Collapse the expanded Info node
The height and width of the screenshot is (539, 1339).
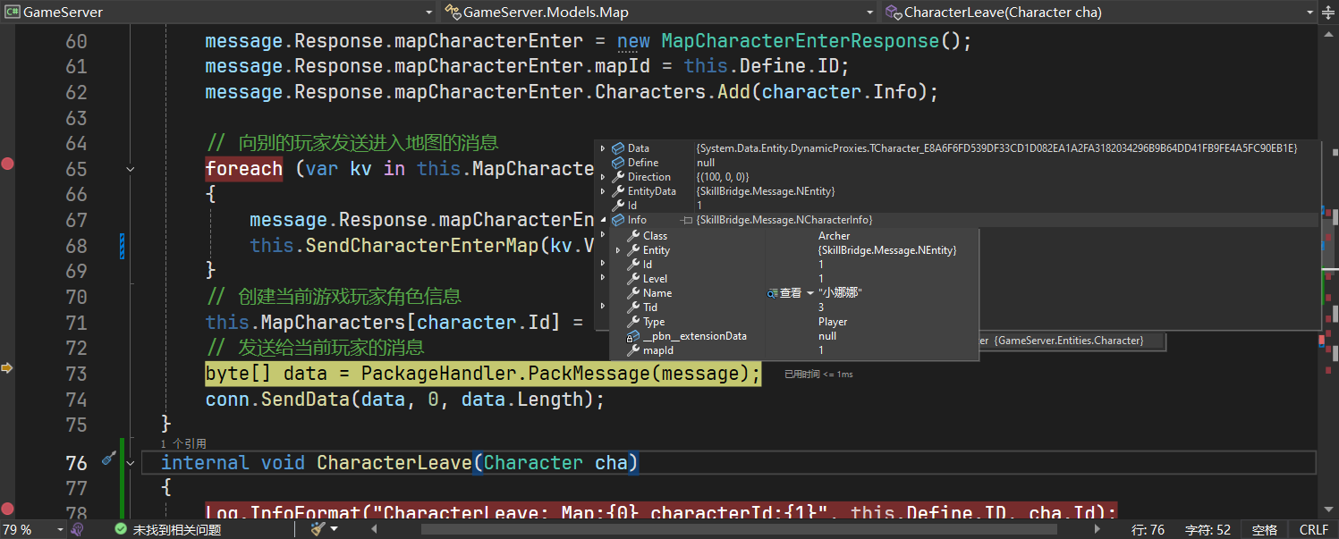pos(603,220)
